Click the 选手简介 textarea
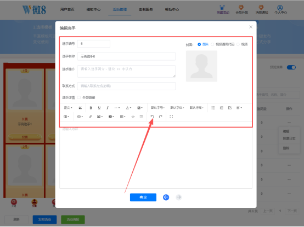Viewport: 304px width, 227px height. coord(126,71)
